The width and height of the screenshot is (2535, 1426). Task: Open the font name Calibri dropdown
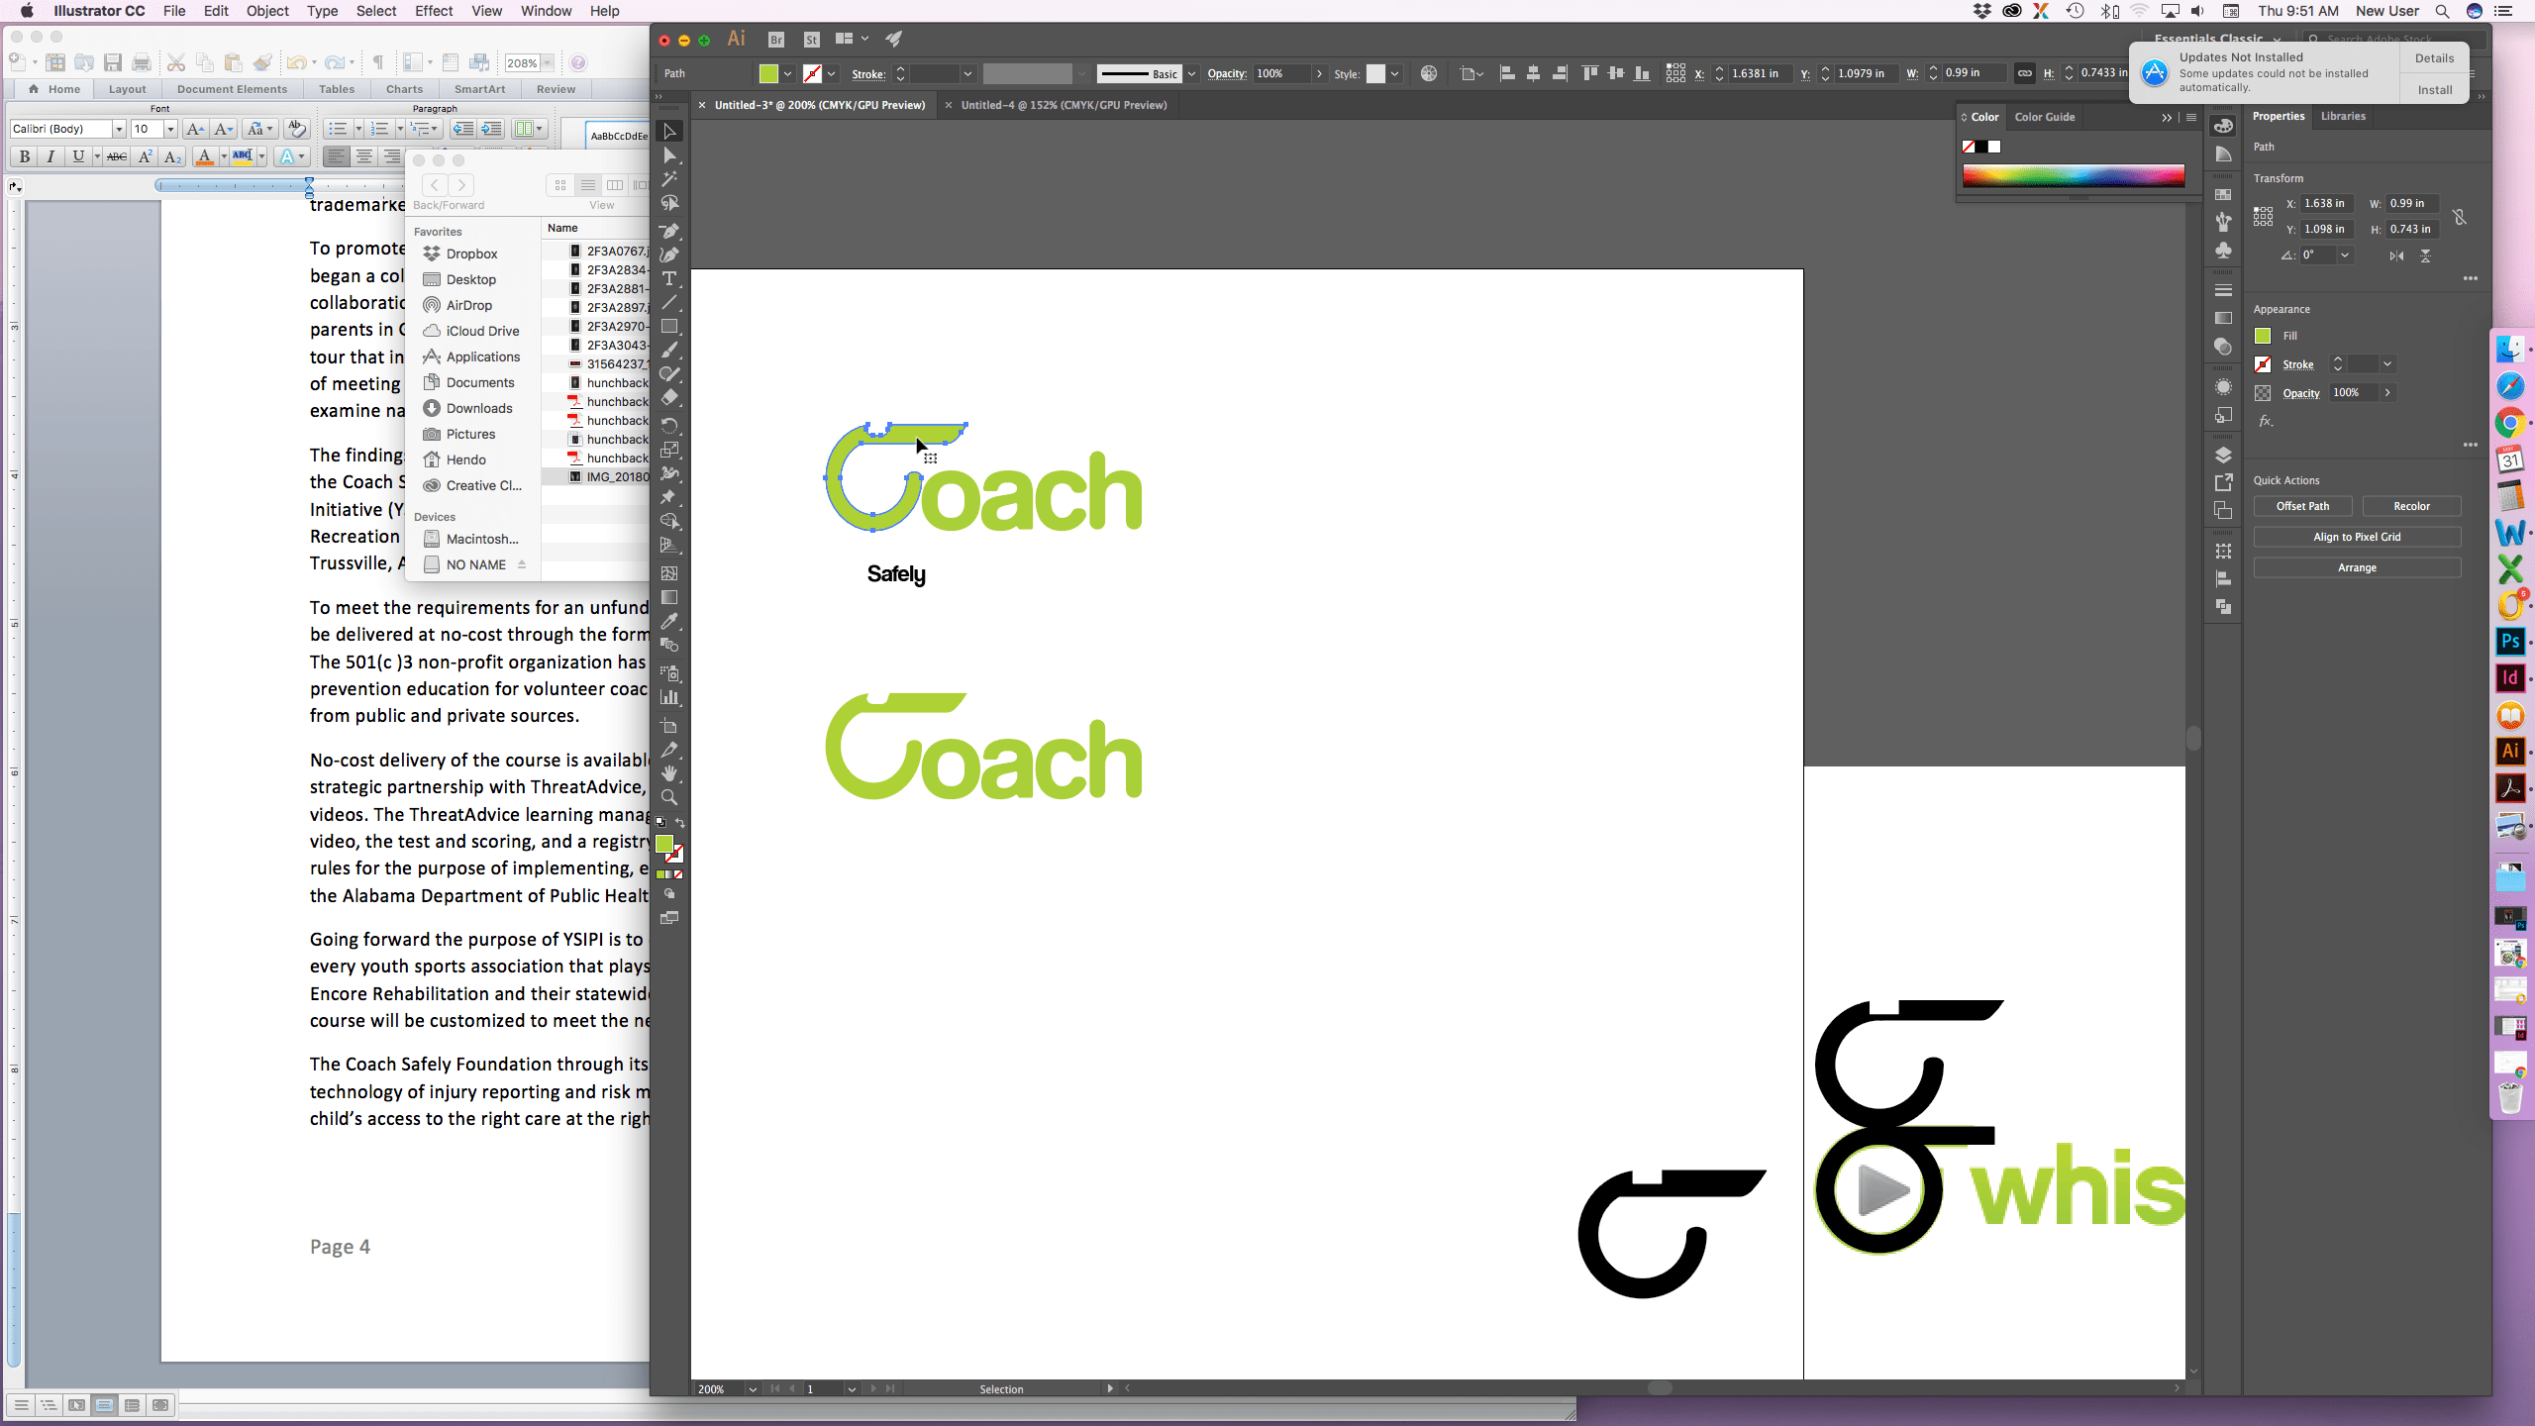coord(119,129)
